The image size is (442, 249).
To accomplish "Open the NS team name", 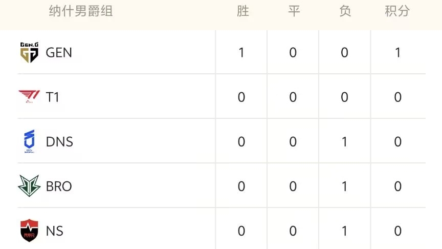I will click(55, 231).
